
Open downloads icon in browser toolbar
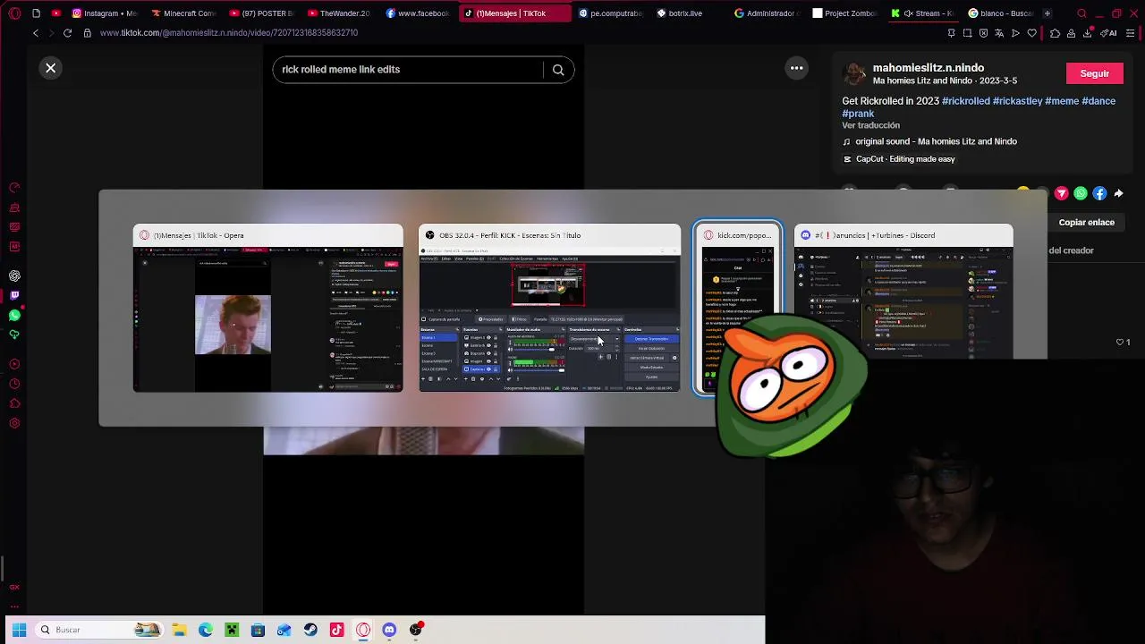[x=1087, y=33]
